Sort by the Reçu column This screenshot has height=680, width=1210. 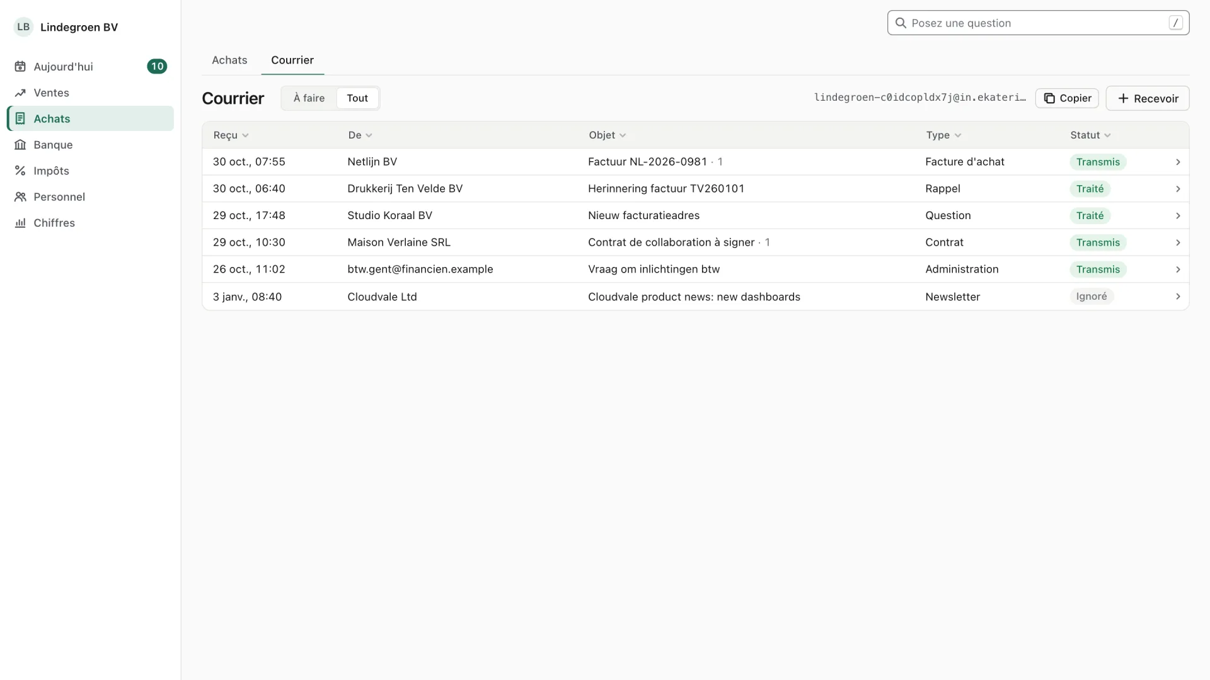tap(231, 135)
